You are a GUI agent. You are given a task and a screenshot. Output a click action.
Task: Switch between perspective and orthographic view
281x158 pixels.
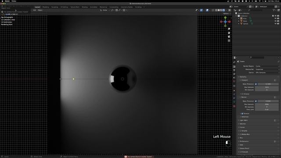point(229,41)
